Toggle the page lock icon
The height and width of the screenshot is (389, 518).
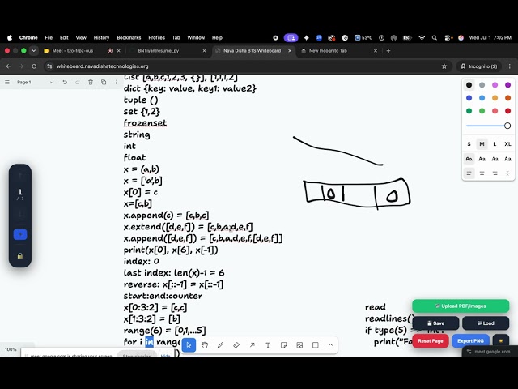point(20,256)
